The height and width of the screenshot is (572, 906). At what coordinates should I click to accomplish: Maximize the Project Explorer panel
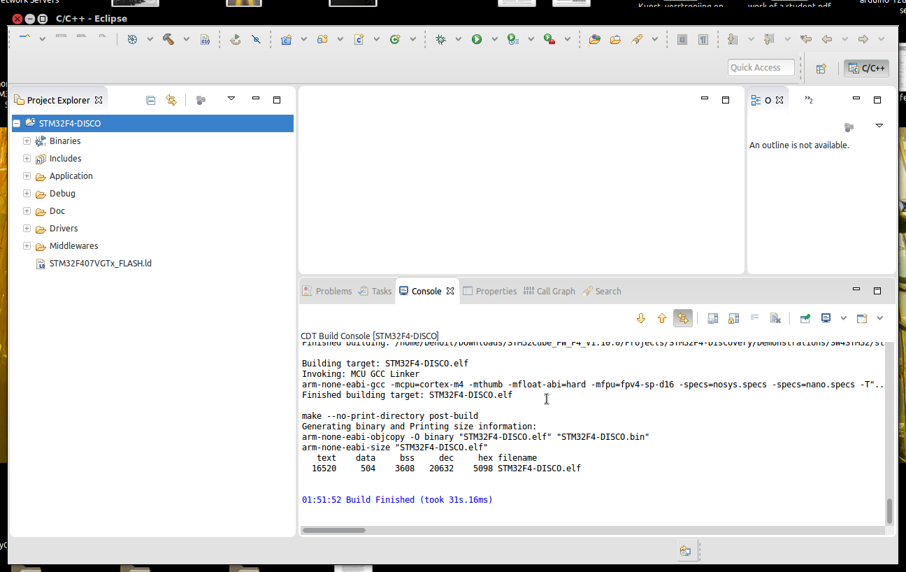(x=277, y=100)
